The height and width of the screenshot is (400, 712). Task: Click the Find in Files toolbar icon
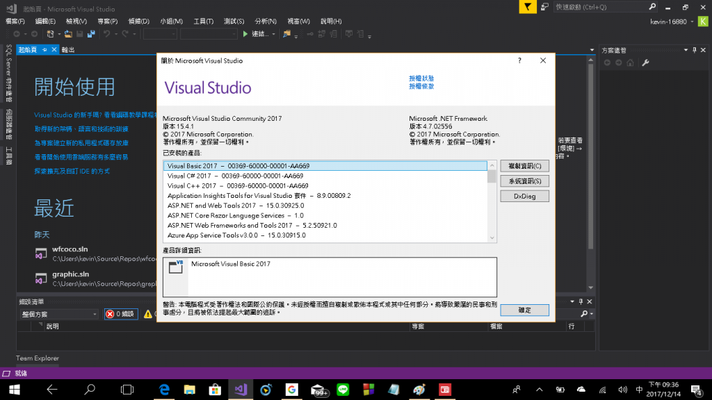(x=286, y=34)
